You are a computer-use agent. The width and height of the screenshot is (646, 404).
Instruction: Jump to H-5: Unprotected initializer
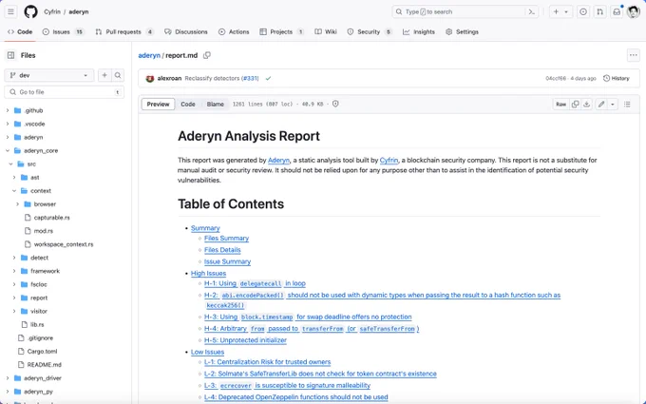point(245,340)
